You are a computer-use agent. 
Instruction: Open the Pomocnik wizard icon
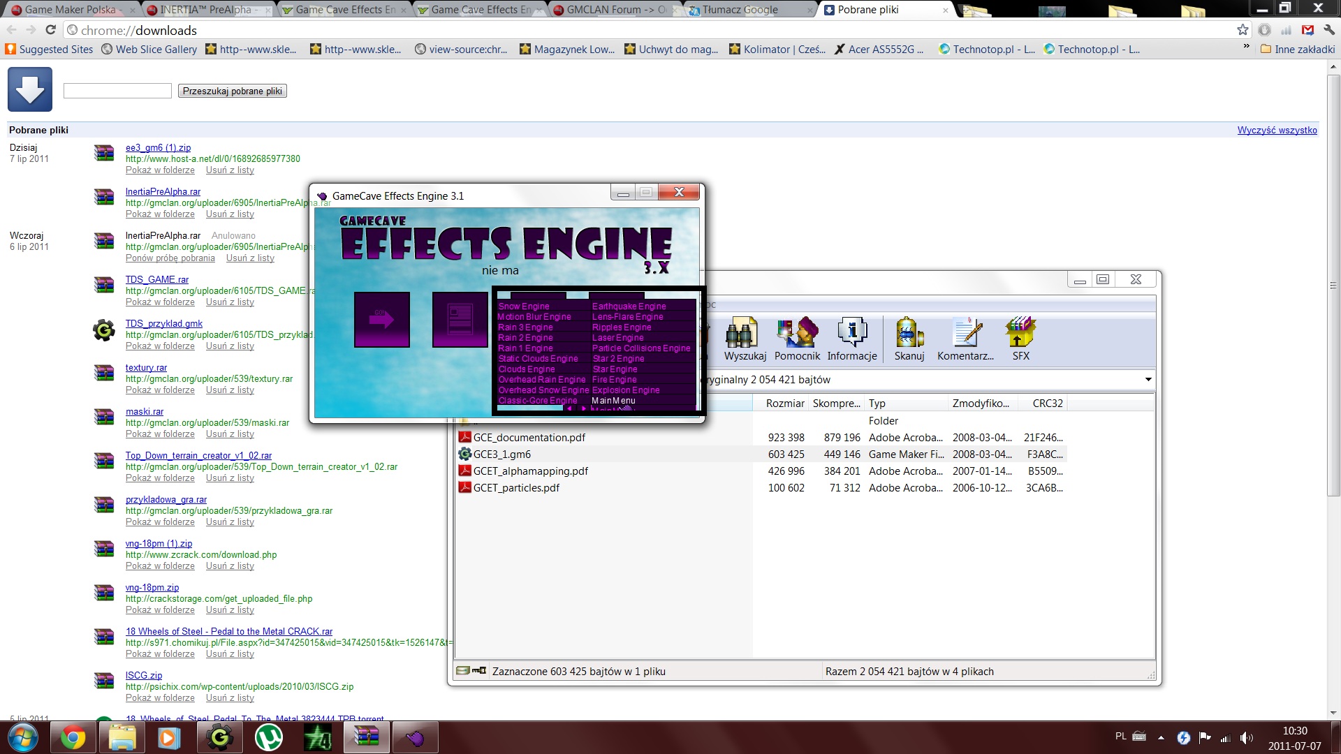click(797, 333)
